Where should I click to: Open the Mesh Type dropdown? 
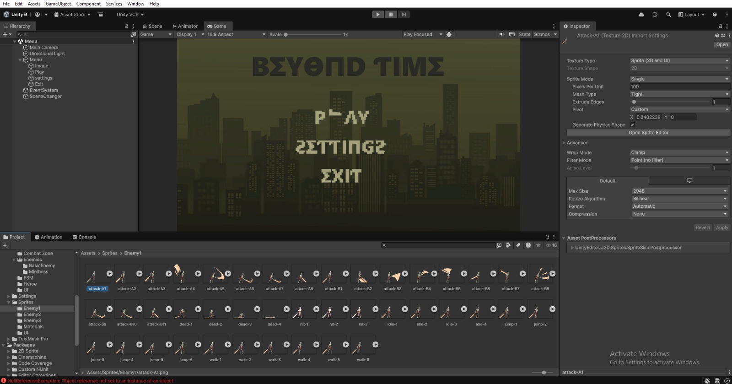(680, 94)
